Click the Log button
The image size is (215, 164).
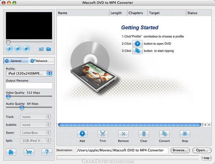[206, 158]
